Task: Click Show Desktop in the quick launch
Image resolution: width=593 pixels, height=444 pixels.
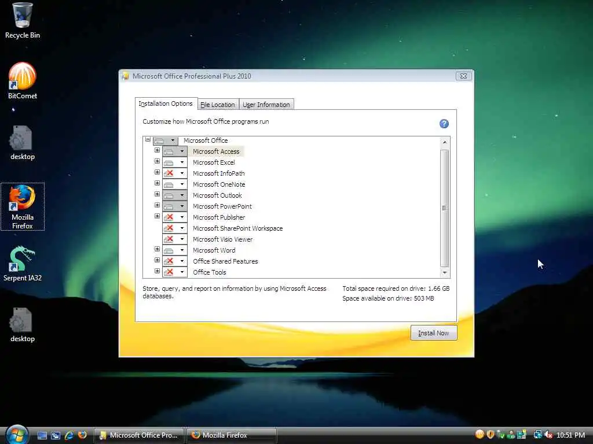Action: click(42, 435)
